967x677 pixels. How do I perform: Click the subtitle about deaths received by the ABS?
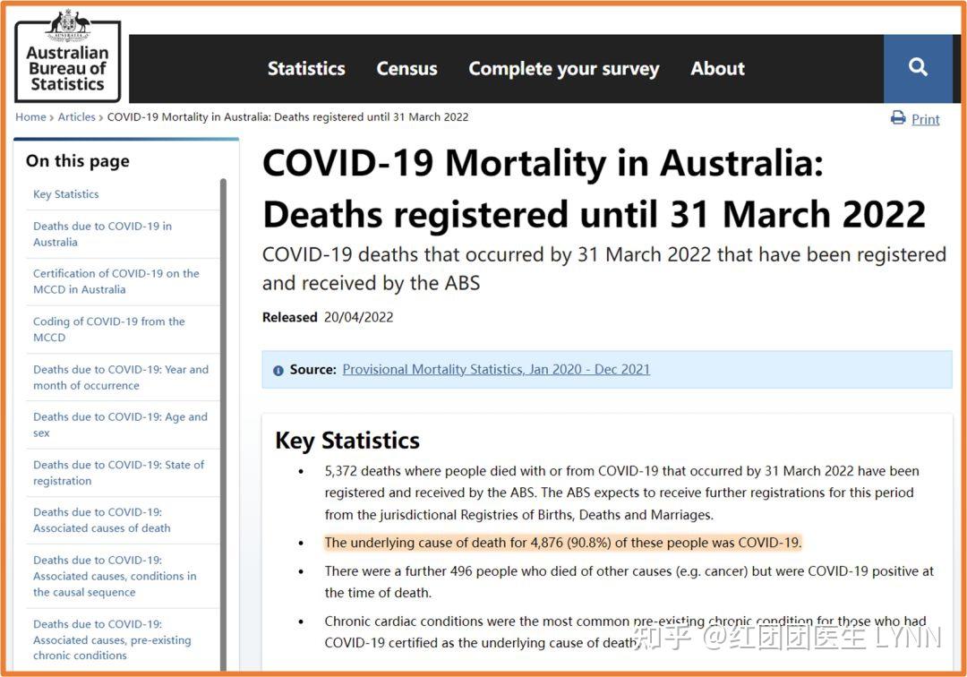(604, 269)
